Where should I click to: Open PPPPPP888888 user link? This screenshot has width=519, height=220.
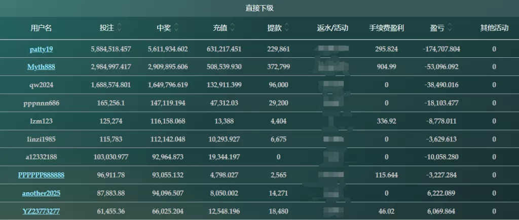point(42,175)
